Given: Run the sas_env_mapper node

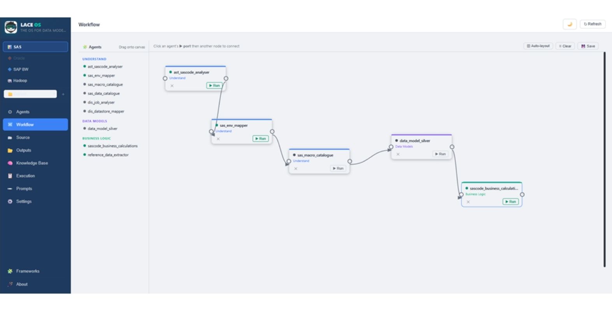Looking at the screenshot, I should point(260,139).
